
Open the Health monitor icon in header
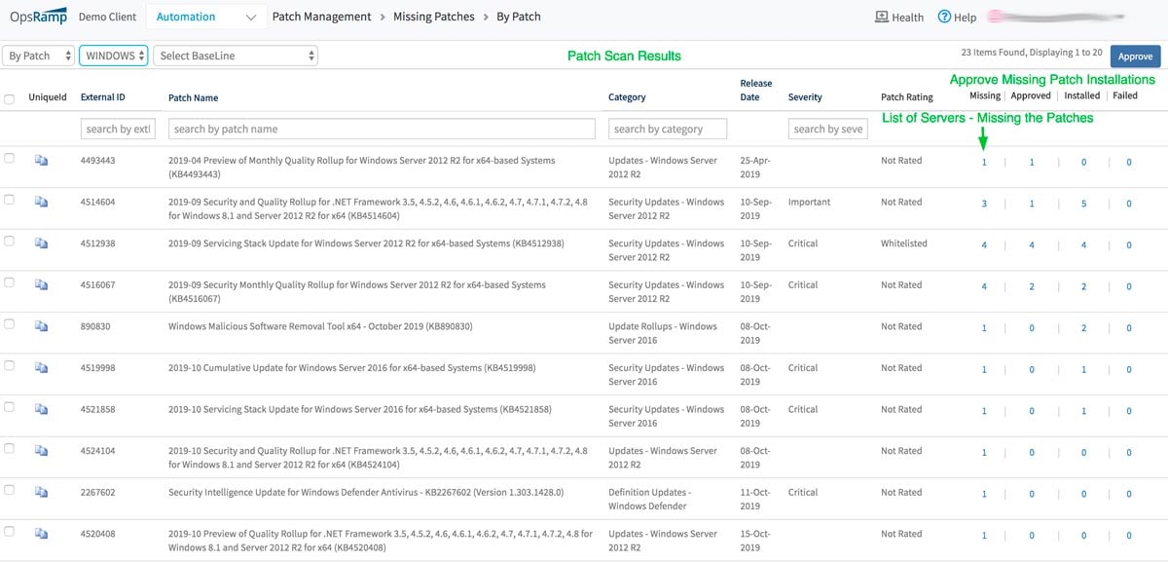[x=882, y=17]
